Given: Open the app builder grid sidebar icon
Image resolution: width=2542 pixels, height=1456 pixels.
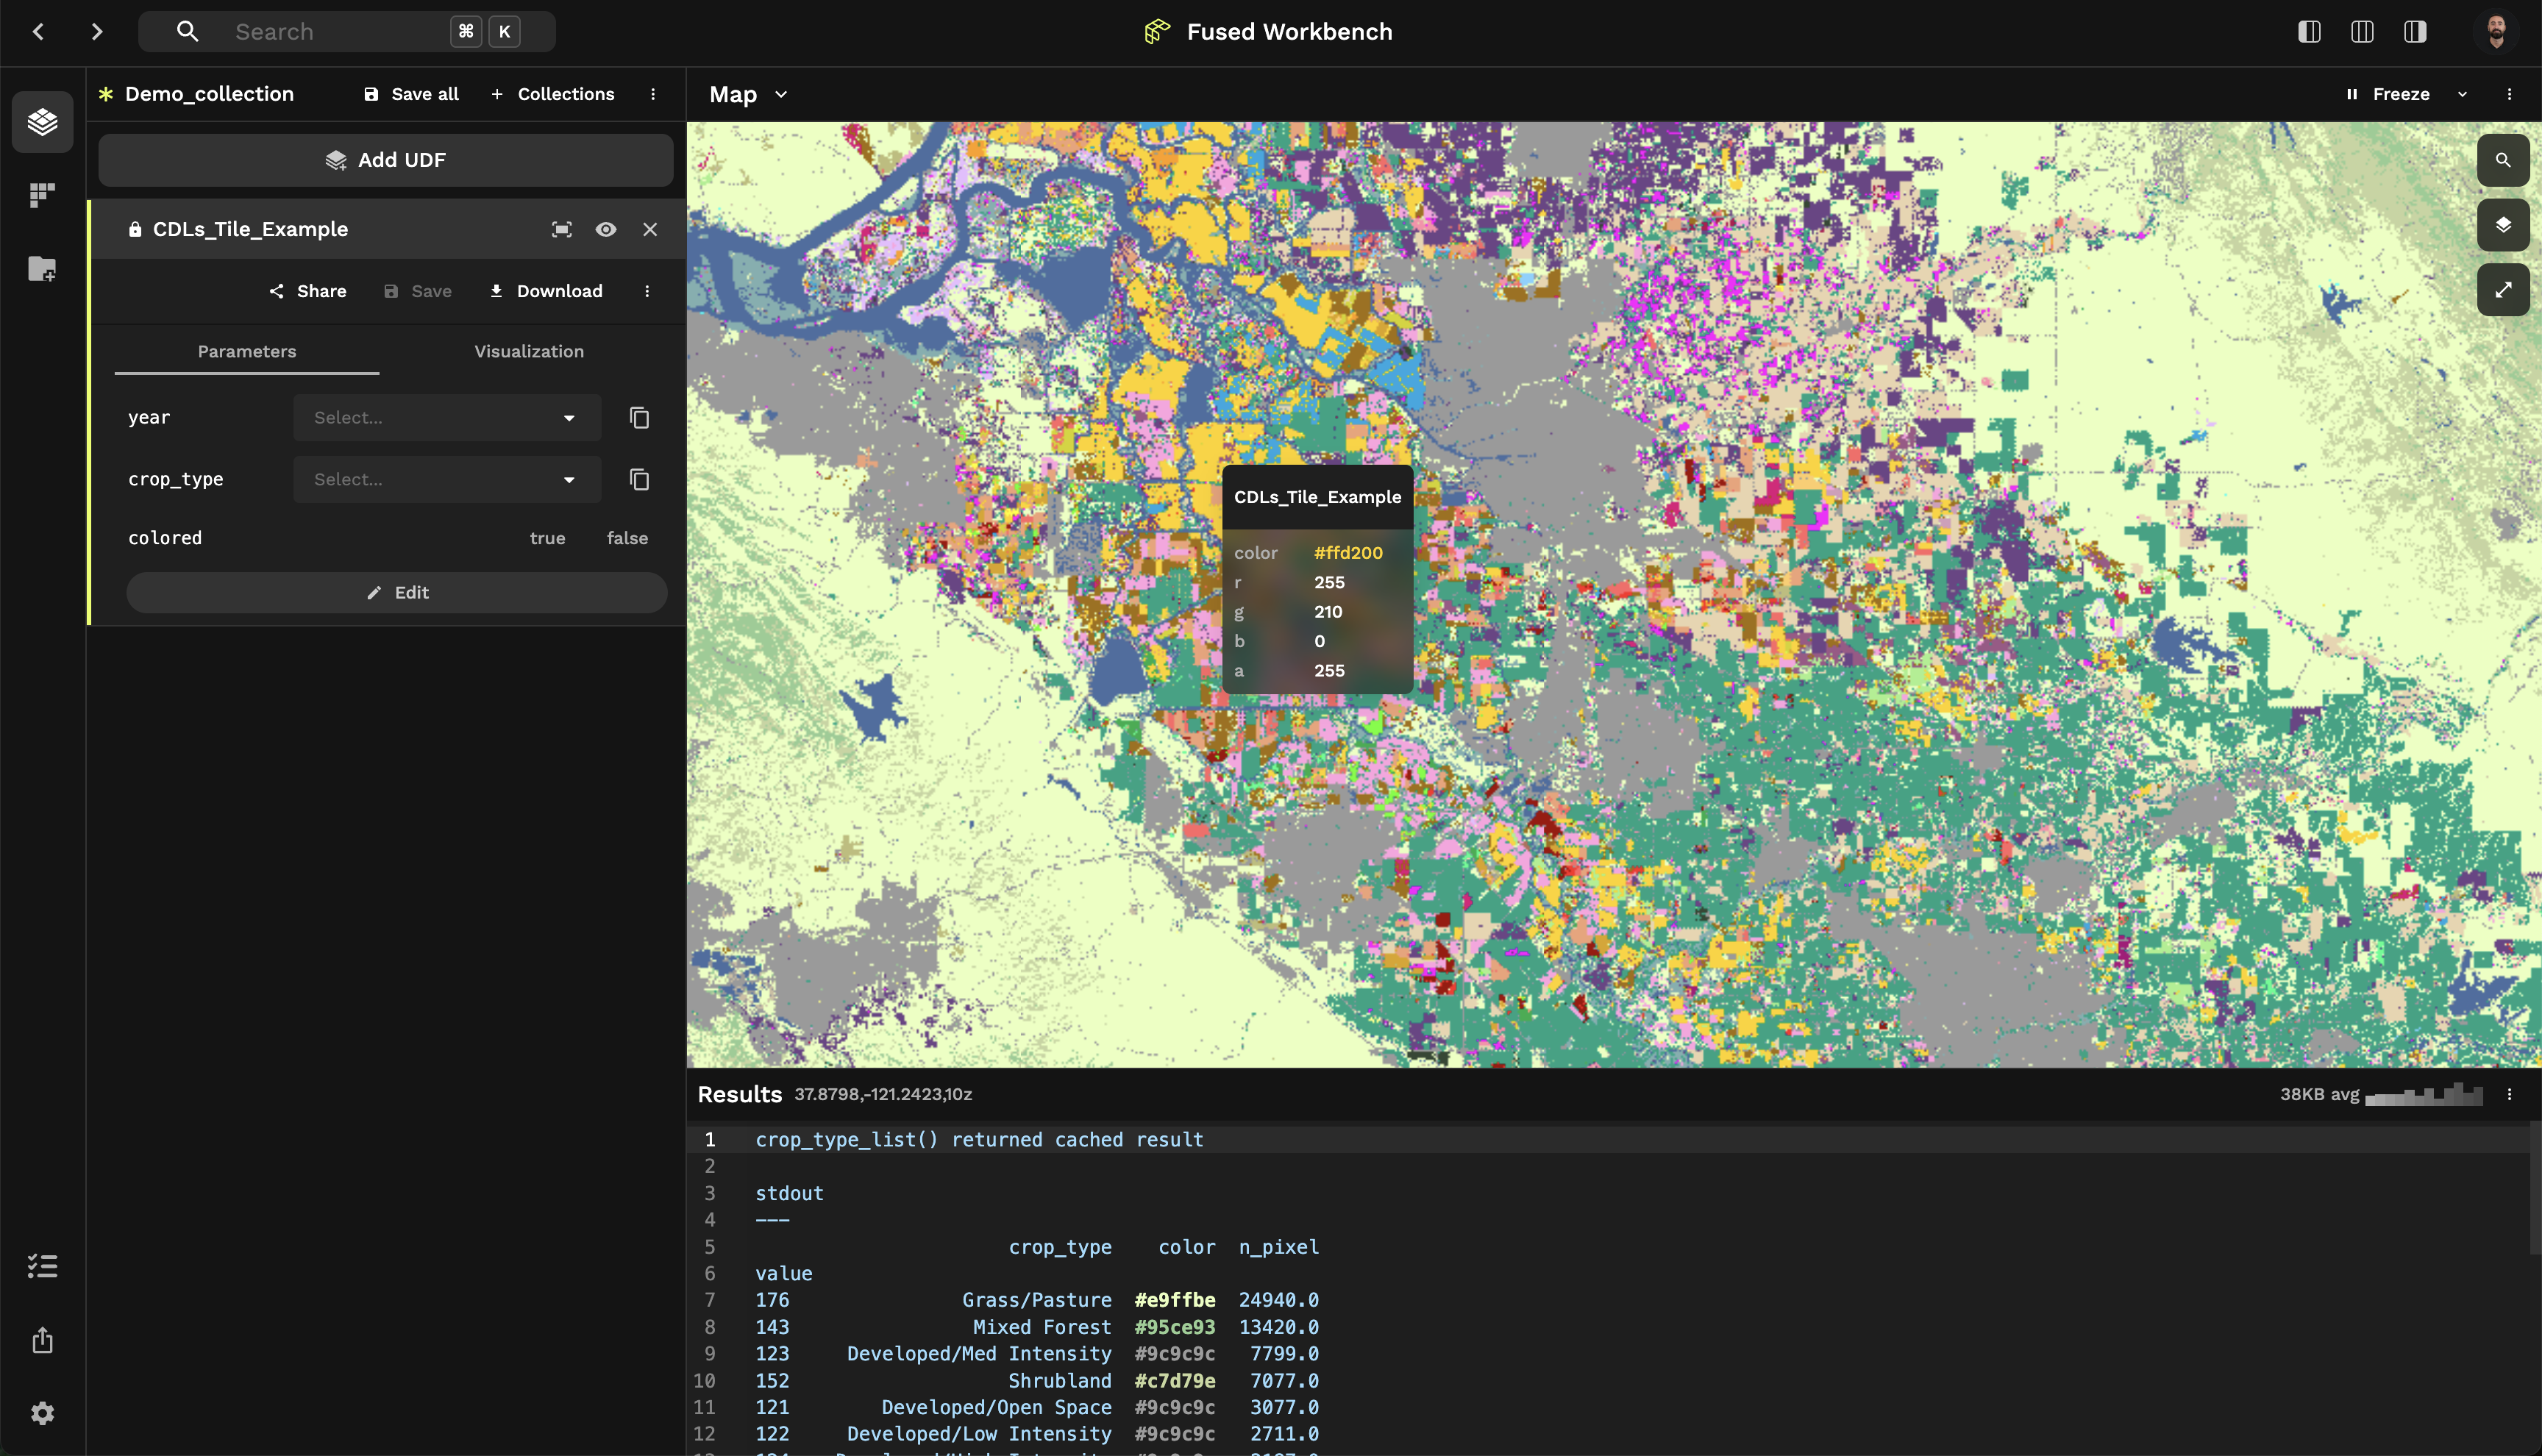Looking at the screenshot, I should tap(42, 195).
